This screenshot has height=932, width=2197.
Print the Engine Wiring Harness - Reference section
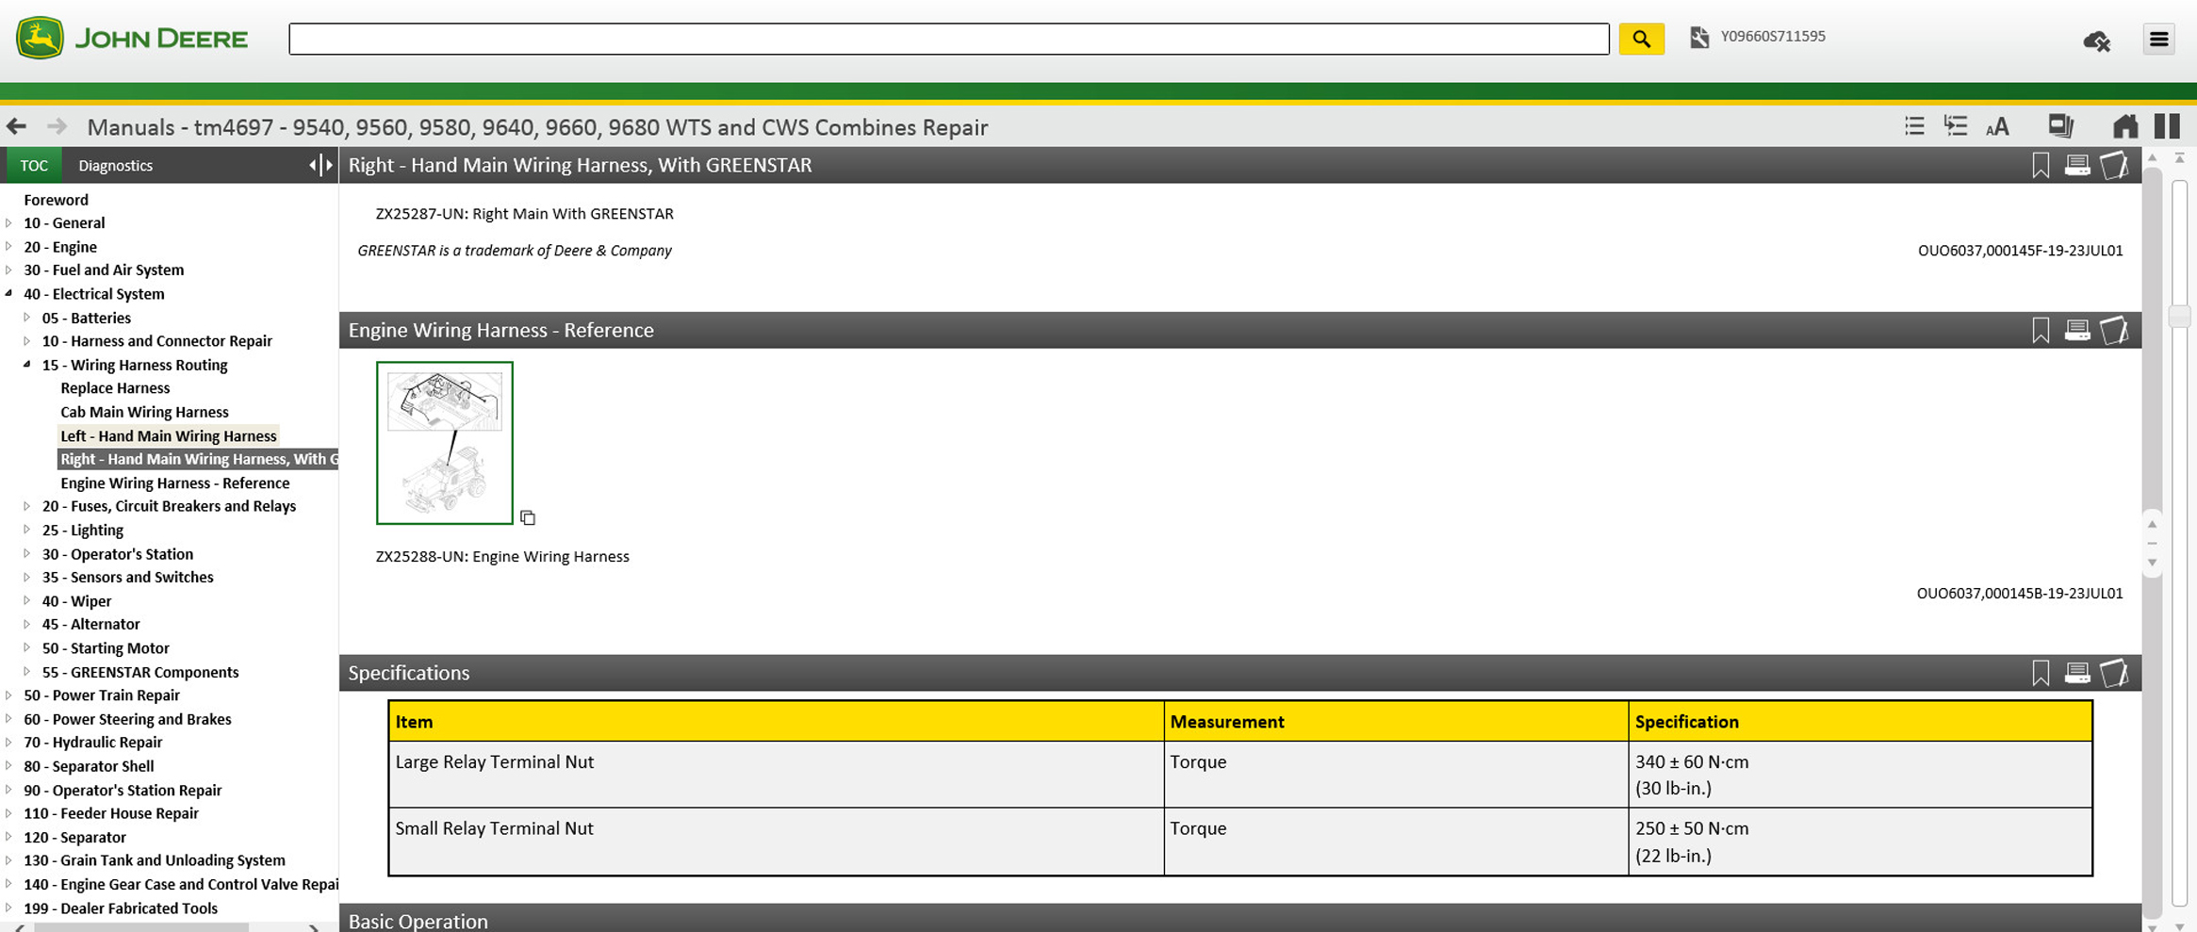click(2077, 330)
